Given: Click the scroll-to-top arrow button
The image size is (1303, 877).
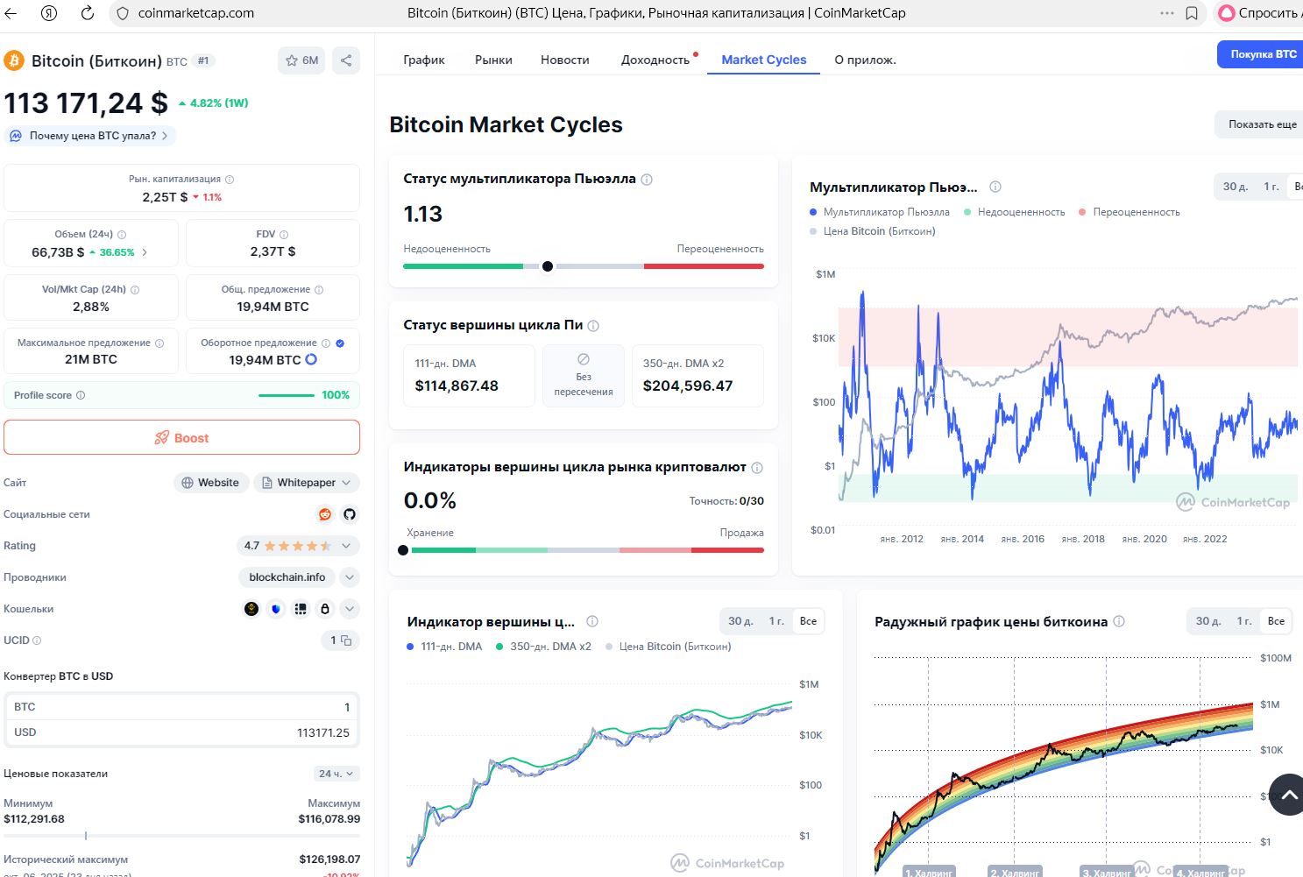Looking at the screenshot, I should [1288, 795].
